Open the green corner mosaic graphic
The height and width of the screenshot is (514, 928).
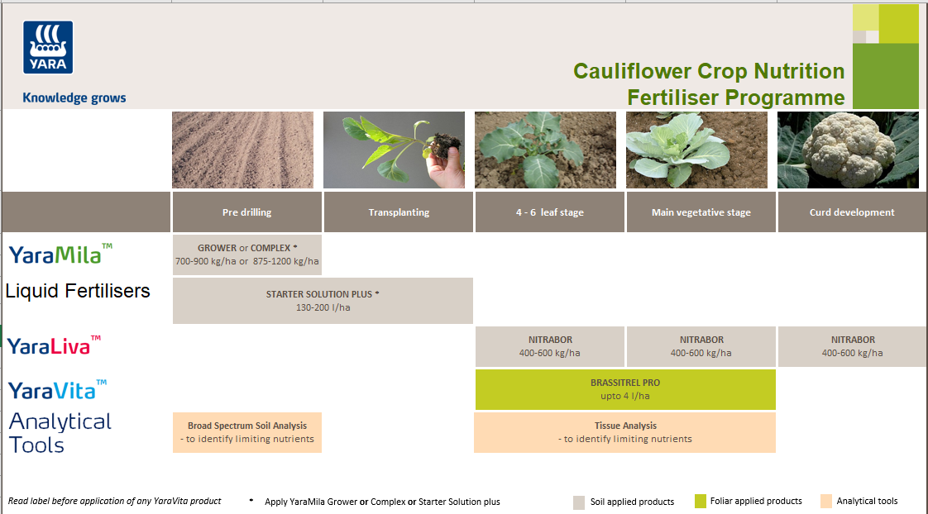[885, 55]
